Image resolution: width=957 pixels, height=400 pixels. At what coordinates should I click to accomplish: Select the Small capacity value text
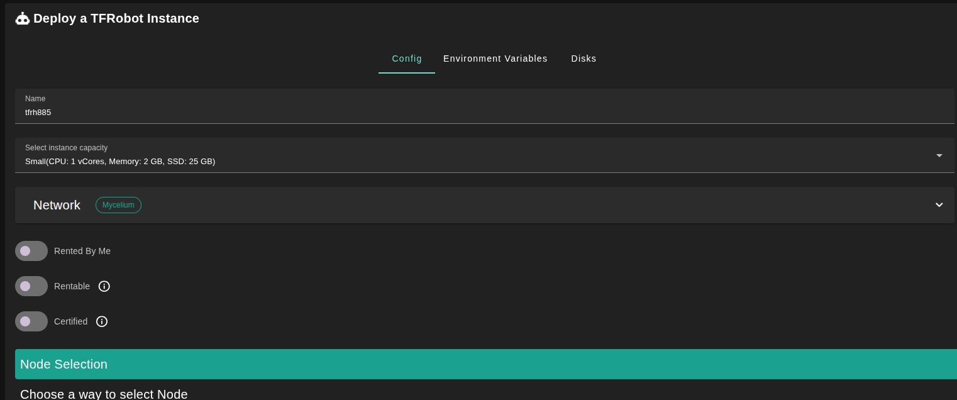click(x=120, y=162)
